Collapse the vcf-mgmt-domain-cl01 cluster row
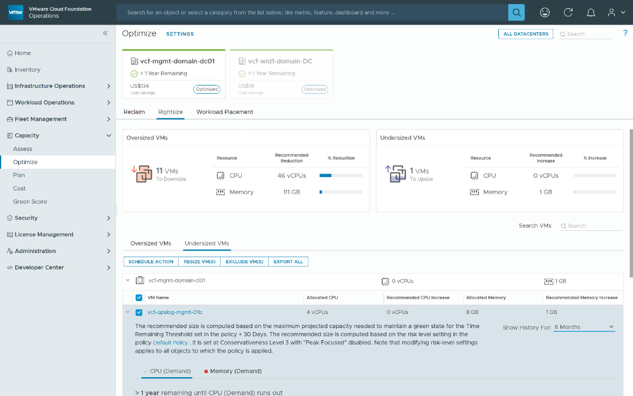This screenshot has height=396, width=633. click(128, 279)
